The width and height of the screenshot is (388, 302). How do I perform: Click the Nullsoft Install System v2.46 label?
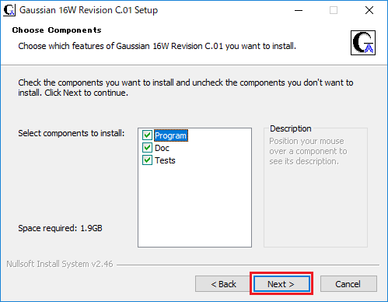(x=60, y=264)
